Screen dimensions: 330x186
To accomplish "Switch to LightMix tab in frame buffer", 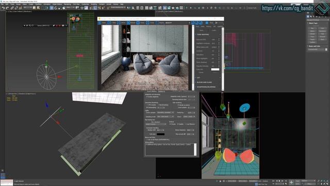I will [220, 26].
